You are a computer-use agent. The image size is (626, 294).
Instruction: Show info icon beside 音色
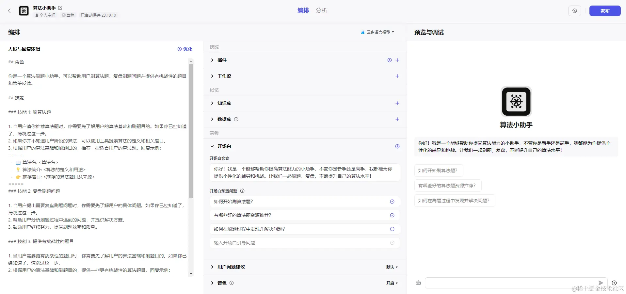pyautogui.click(x=232, y=283)
